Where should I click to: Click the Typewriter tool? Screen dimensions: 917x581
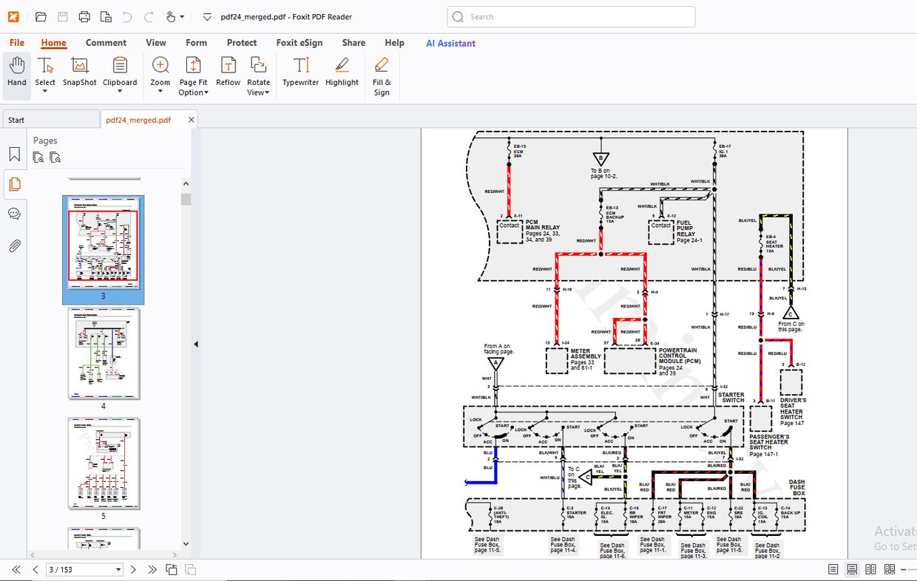(300, 72)
